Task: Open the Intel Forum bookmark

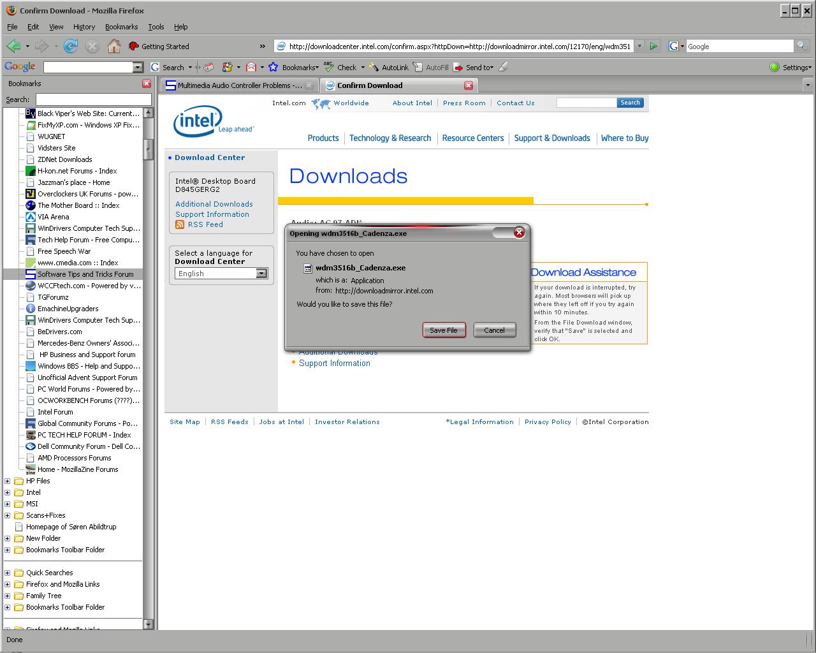Action: click(50, 412)
